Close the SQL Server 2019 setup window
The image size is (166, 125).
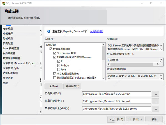[161, 3]
